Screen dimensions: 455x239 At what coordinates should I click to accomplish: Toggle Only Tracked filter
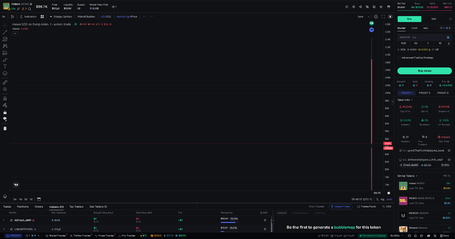[317, 206]
